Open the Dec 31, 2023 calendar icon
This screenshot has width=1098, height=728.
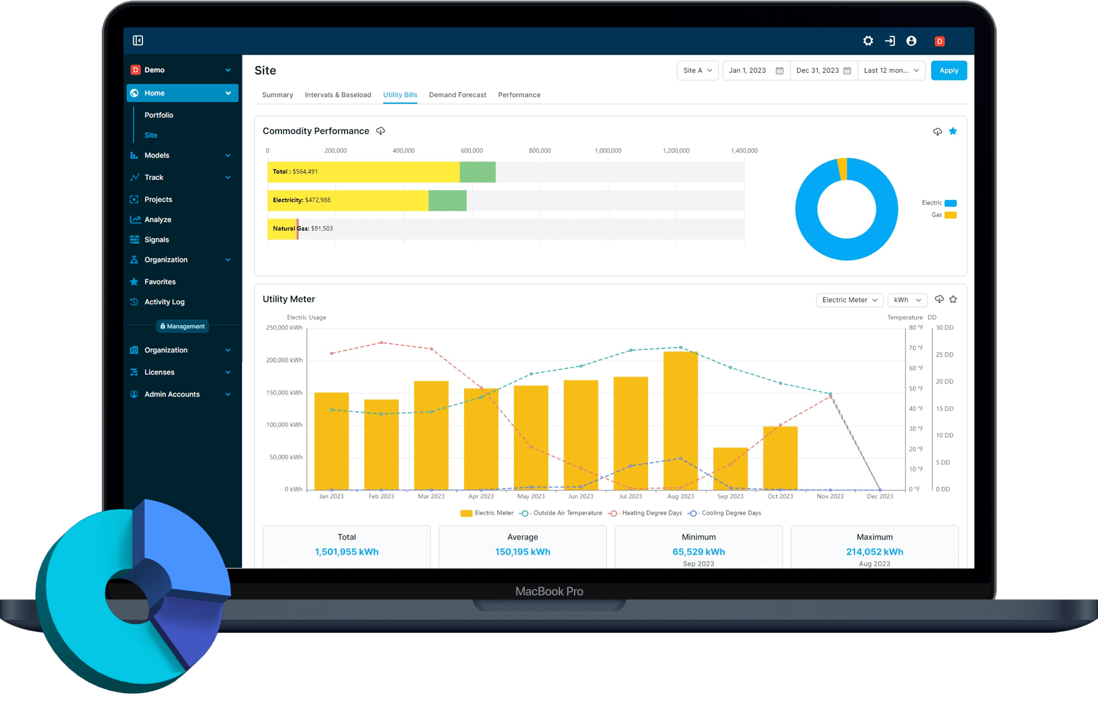click(x=847, y=71)
